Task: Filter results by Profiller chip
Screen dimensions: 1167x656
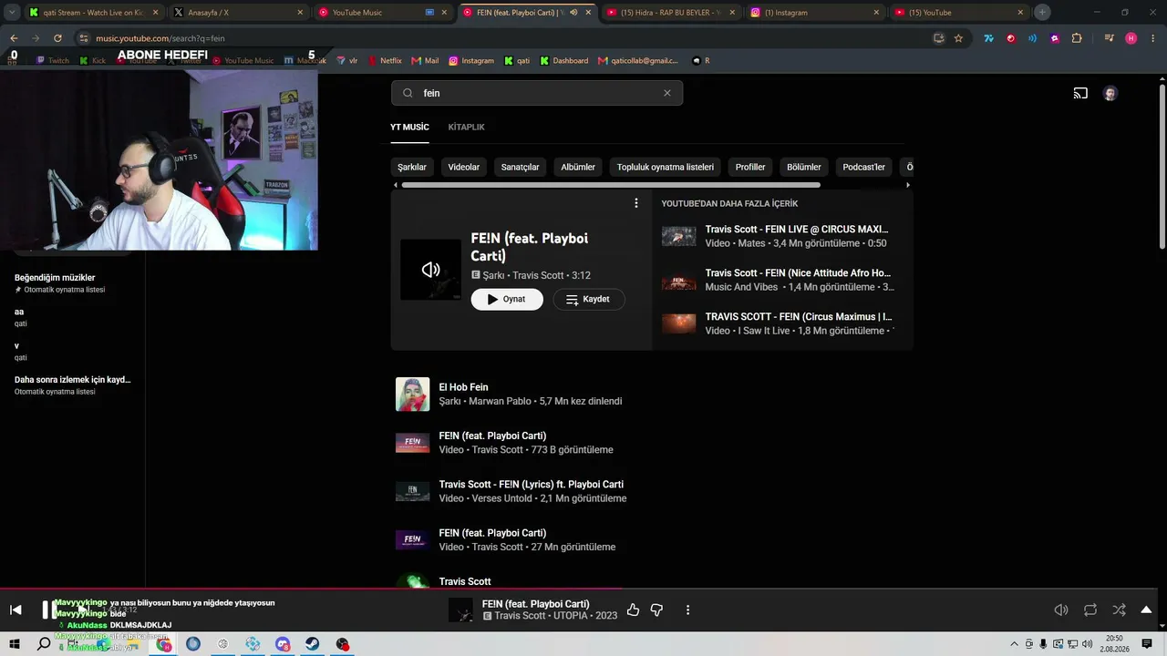Action: tap(750, 167)
